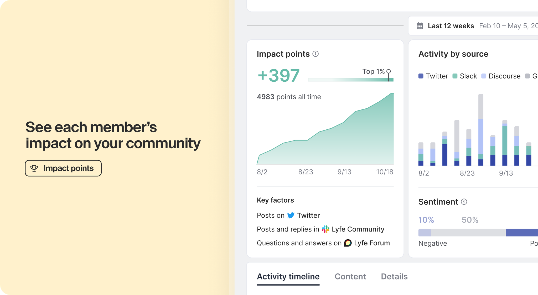Click the Impact points pill button
Viewport: 538px width, 295px height.
[x=63, y=168]
